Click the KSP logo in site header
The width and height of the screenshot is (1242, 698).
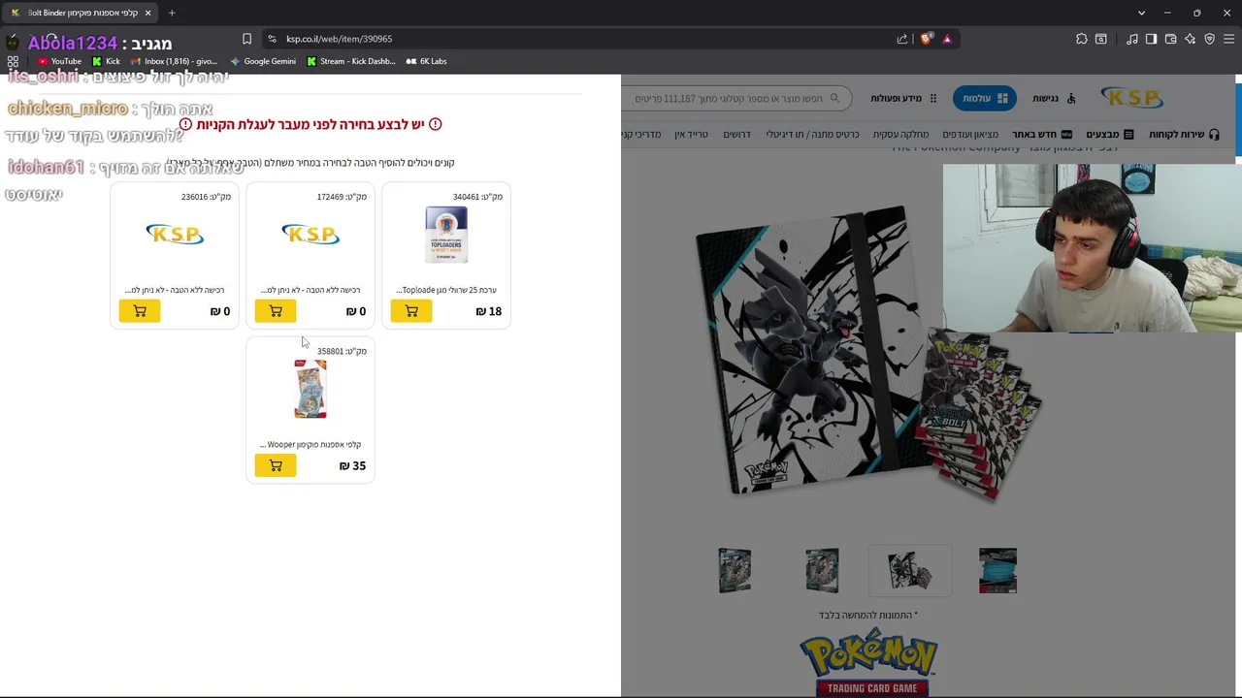coord(1131,98)
